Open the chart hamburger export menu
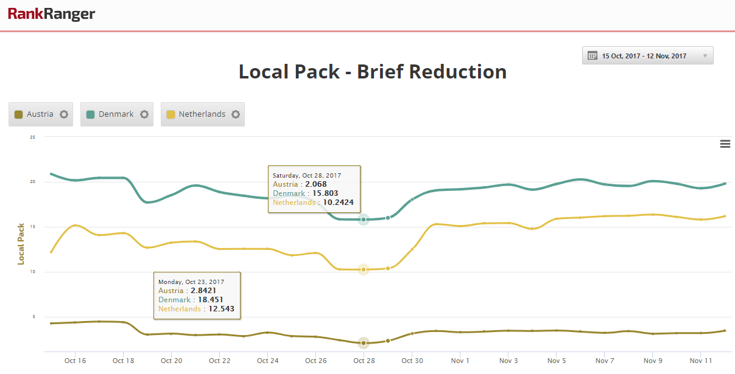Viewport: 735px width, 374px height. [725, 144]
